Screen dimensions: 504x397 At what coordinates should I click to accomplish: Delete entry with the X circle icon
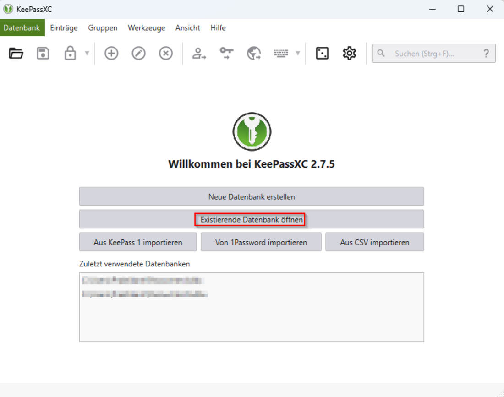point(166,53)
